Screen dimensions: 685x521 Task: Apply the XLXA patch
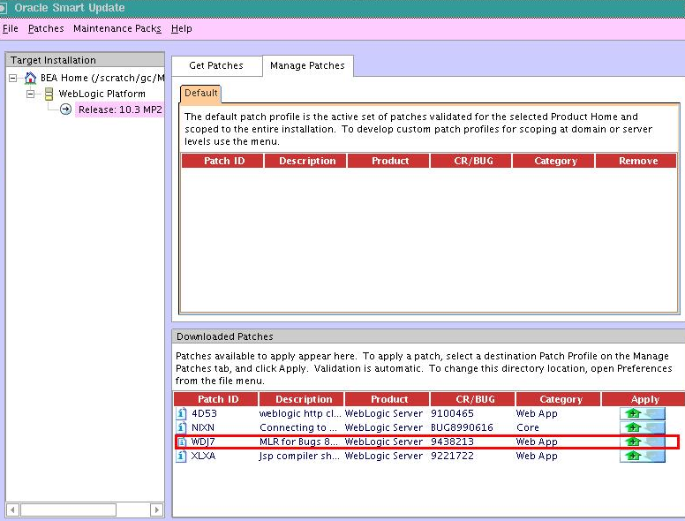[x=642, y=456]
